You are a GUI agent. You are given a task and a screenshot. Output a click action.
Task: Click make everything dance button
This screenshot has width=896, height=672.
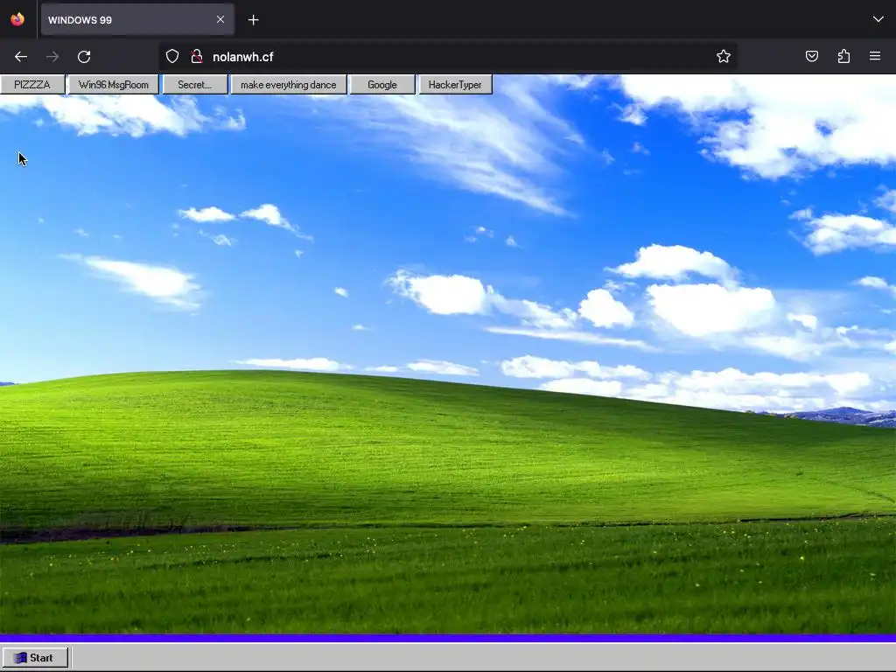point(289,85)
